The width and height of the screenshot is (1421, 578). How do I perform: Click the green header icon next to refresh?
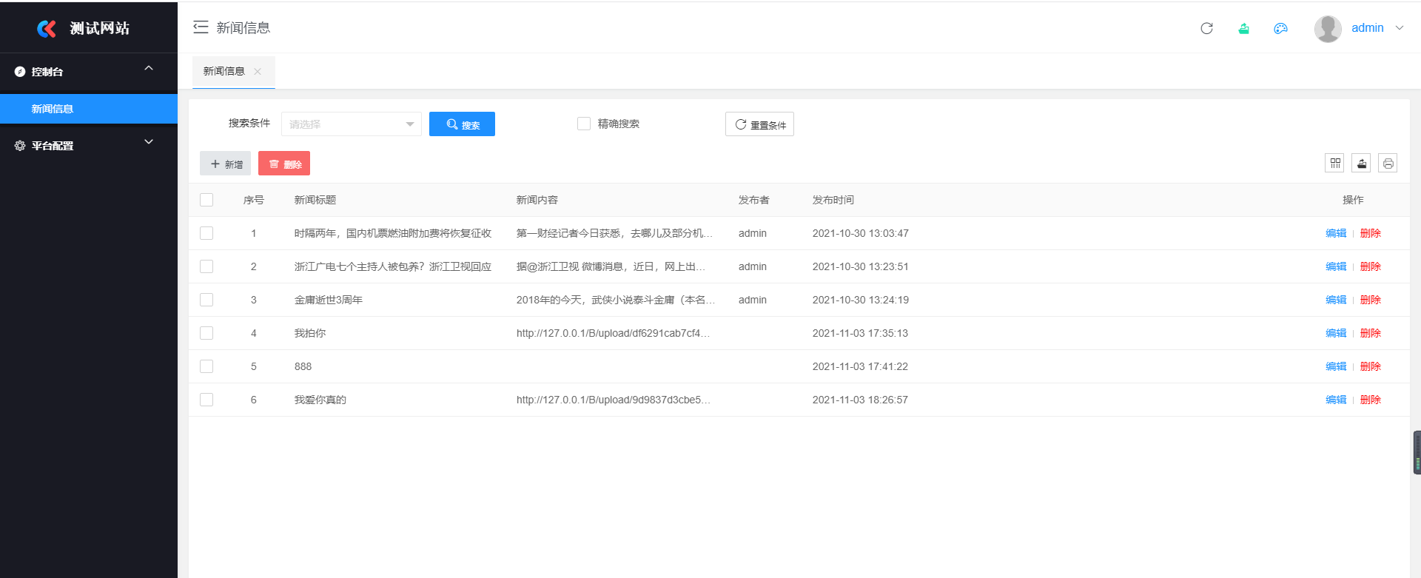coord(1243,28)
